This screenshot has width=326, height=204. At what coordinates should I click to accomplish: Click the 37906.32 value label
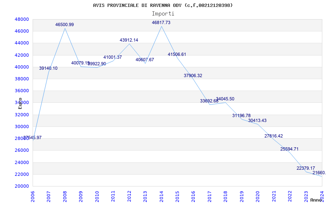[x=193, y=75]
